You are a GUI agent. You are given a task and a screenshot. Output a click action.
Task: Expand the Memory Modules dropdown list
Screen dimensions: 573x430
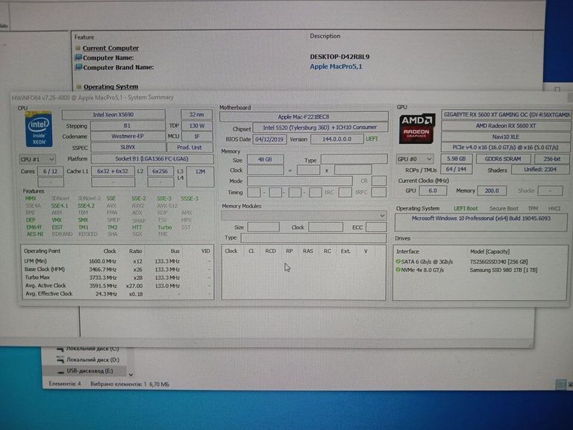coord(383,215)
